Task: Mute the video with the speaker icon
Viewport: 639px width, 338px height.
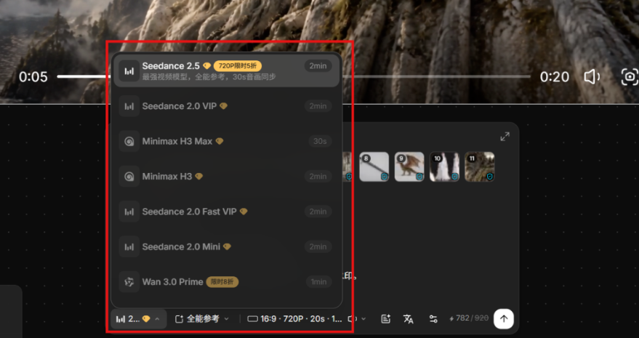Action: (592, 76)
